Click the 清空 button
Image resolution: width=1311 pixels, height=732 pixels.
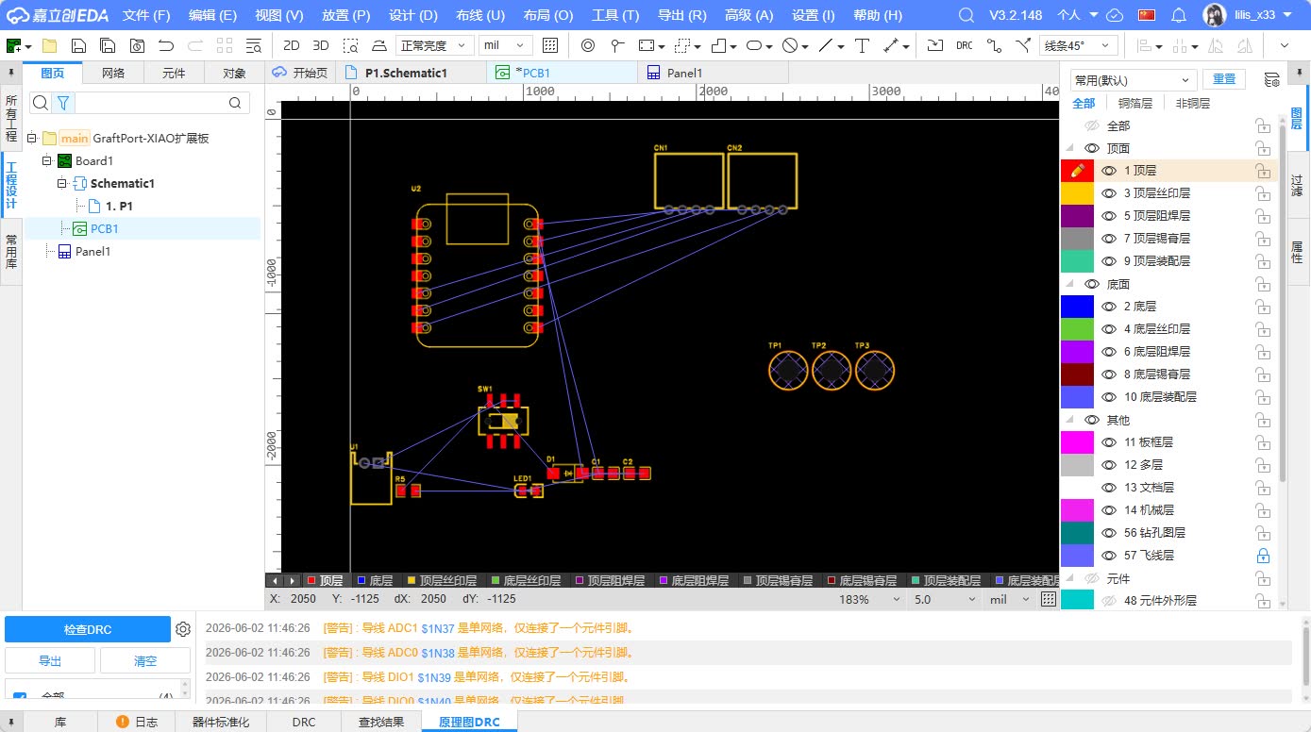145,660
